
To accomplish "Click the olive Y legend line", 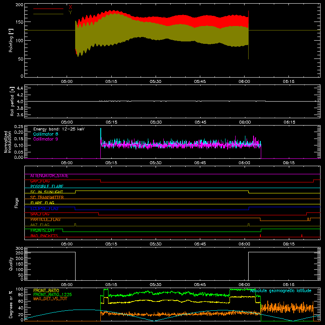I will [x=48, y=14].
